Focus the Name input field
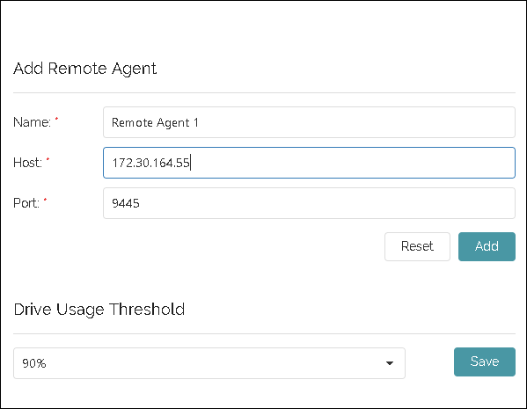 pos(309,122)
